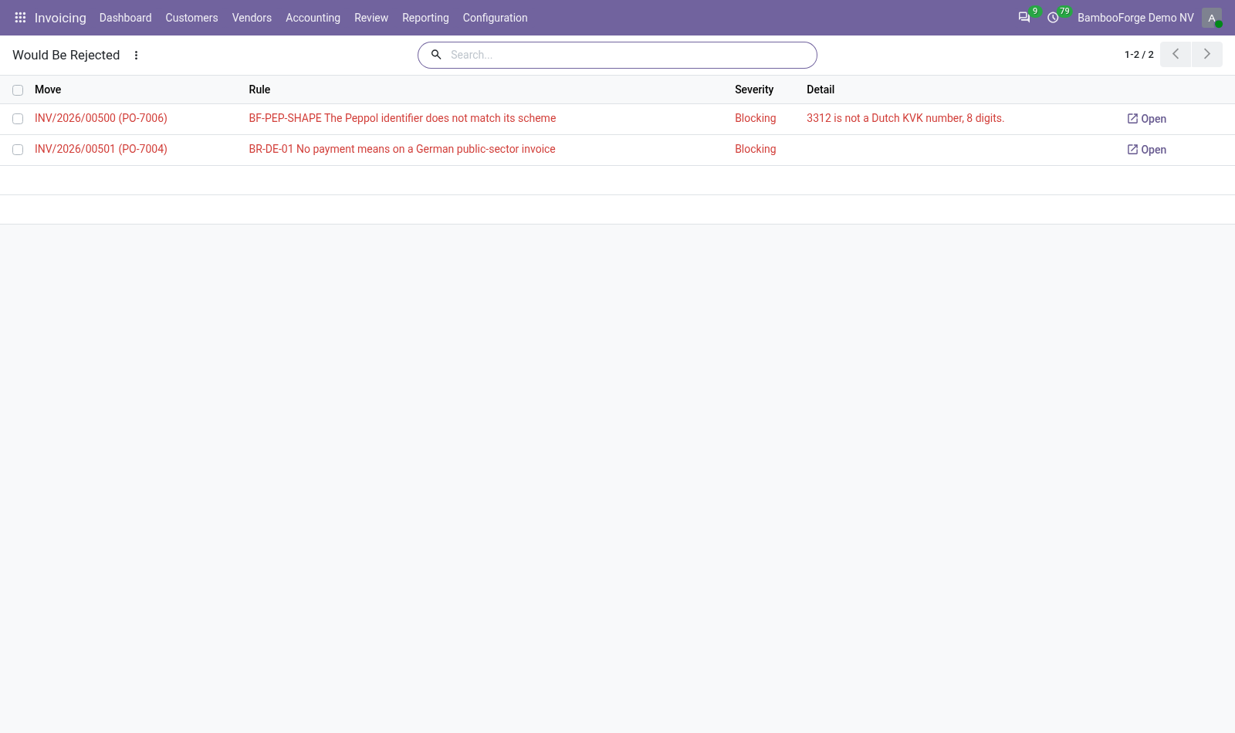Click the BF-PEP-SHAPE rule text
This screenshot has height=733, width=1235.
coord(402,118)
